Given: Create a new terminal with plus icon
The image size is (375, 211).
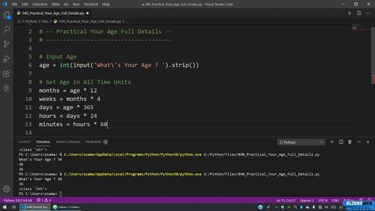Looking at the screenshot, I should pyautogui.click(x=332, y=142).
